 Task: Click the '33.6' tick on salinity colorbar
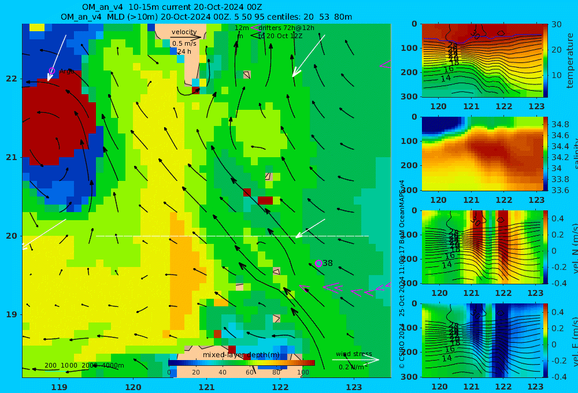click(560, 190)
